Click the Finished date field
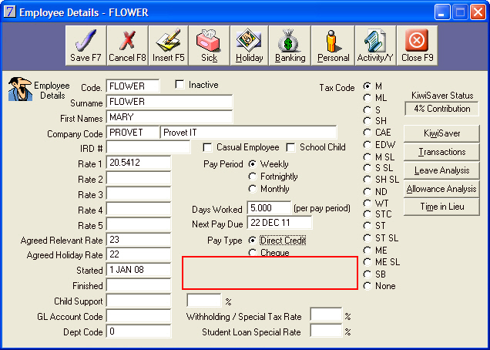 coord(139,285)
